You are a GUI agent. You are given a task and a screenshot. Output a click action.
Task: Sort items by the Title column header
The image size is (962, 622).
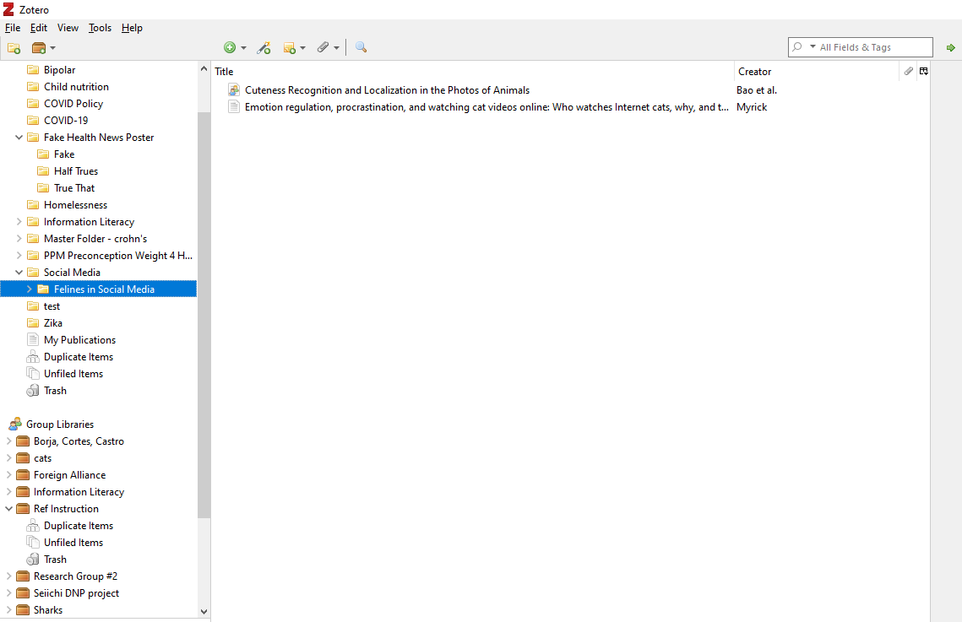472,72
